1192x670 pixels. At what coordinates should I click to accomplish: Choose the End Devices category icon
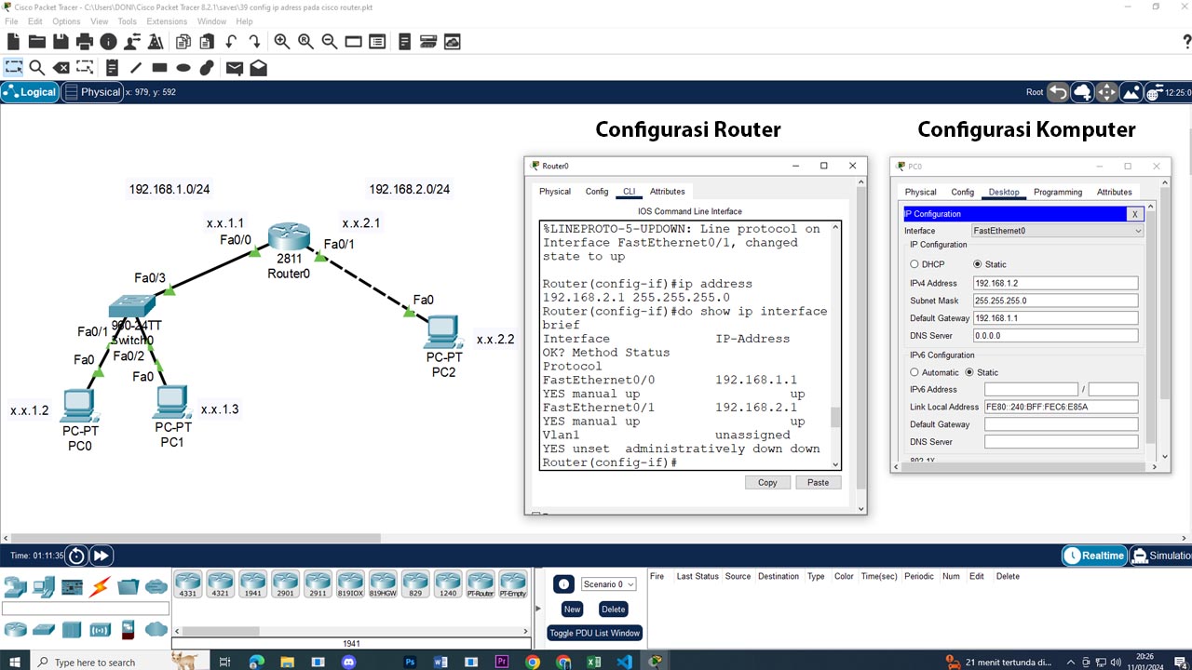coord(44,587)
